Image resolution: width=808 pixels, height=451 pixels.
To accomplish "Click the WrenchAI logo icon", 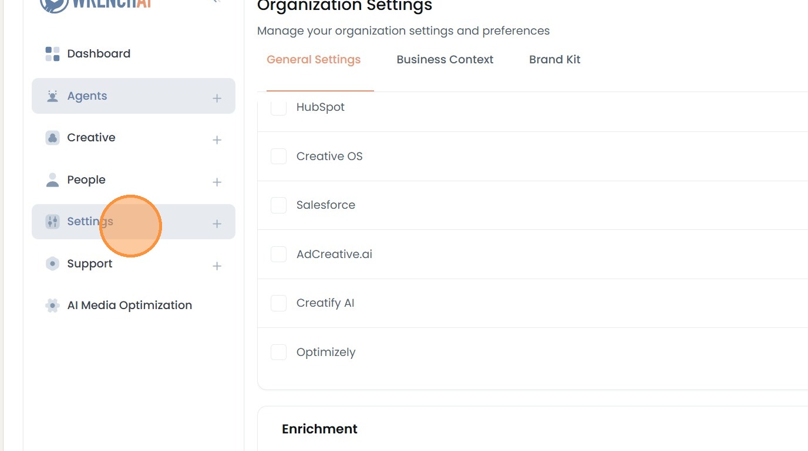I will coord(54,5).
